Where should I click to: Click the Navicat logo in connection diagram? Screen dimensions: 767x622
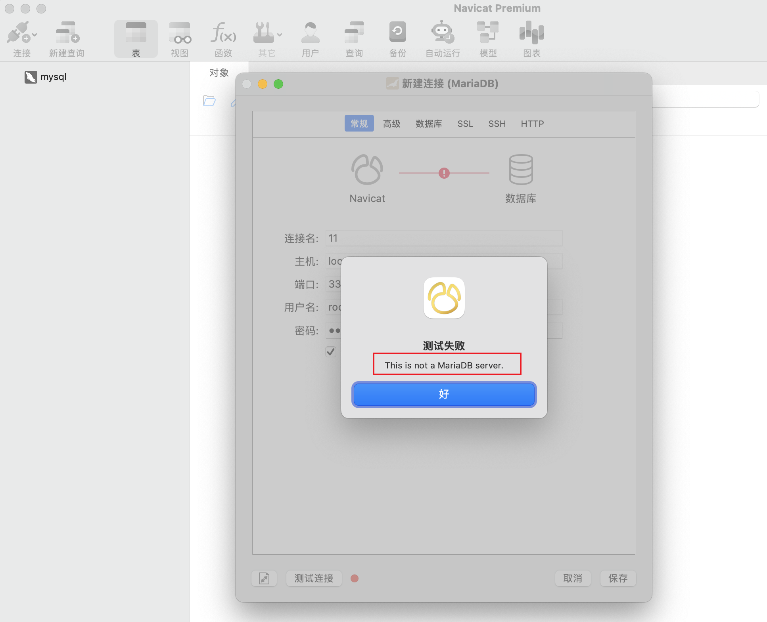tap(367, 170)
